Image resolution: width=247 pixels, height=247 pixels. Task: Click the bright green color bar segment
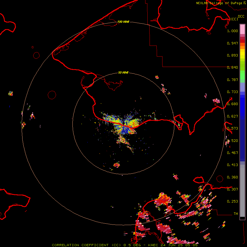click(x=242, y=75)
